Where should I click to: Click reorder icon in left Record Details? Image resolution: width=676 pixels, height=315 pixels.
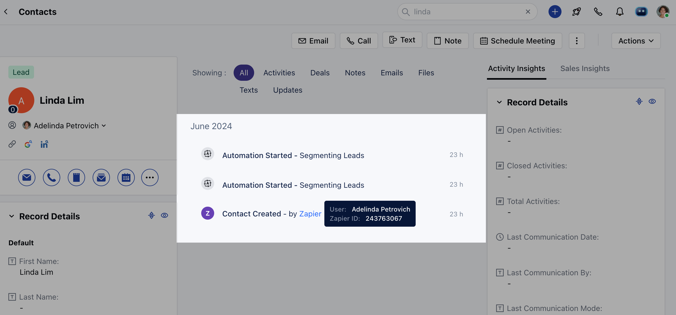tap(152, 215)
